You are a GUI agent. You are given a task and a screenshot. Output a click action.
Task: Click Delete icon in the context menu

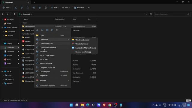point(57,30)
